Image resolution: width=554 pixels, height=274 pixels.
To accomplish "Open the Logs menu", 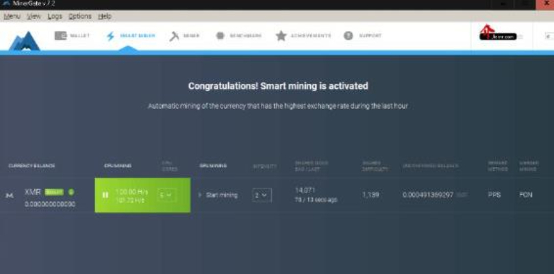I will (55, 16).
